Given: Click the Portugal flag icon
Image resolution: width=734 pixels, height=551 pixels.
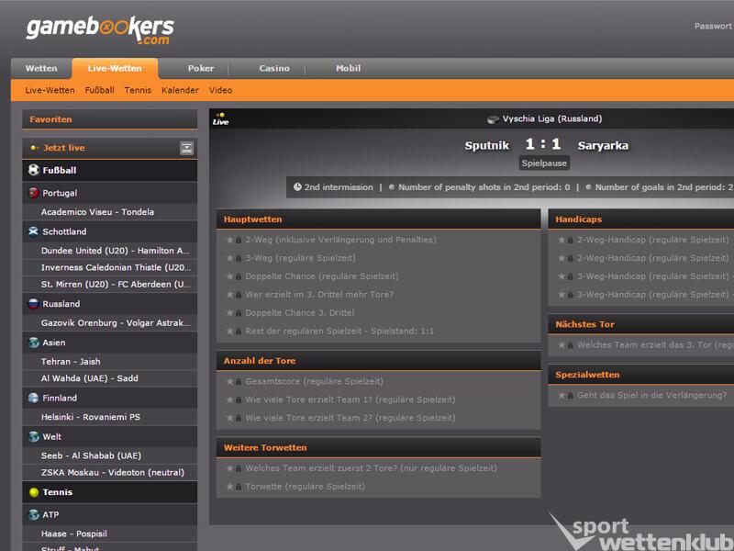Looking at the screenshot, I should click(x=33, y=193).
